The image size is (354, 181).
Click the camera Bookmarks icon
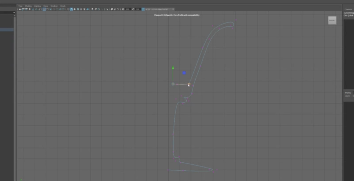click(x=30, y=9)
